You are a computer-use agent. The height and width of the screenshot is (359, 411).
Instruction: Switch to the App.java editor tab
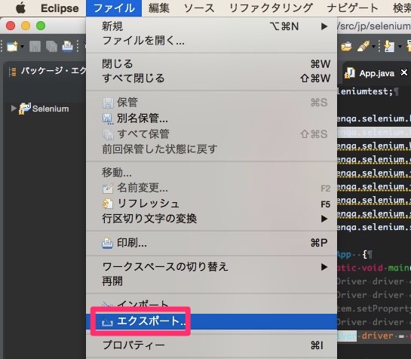tap(376, 73)
